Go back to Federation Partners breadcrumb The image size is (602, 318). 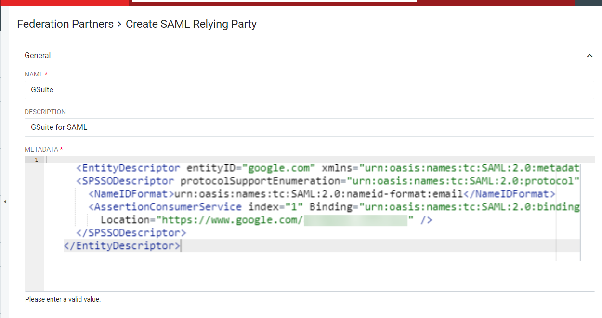pyautogui.click(x=65, y=24)
